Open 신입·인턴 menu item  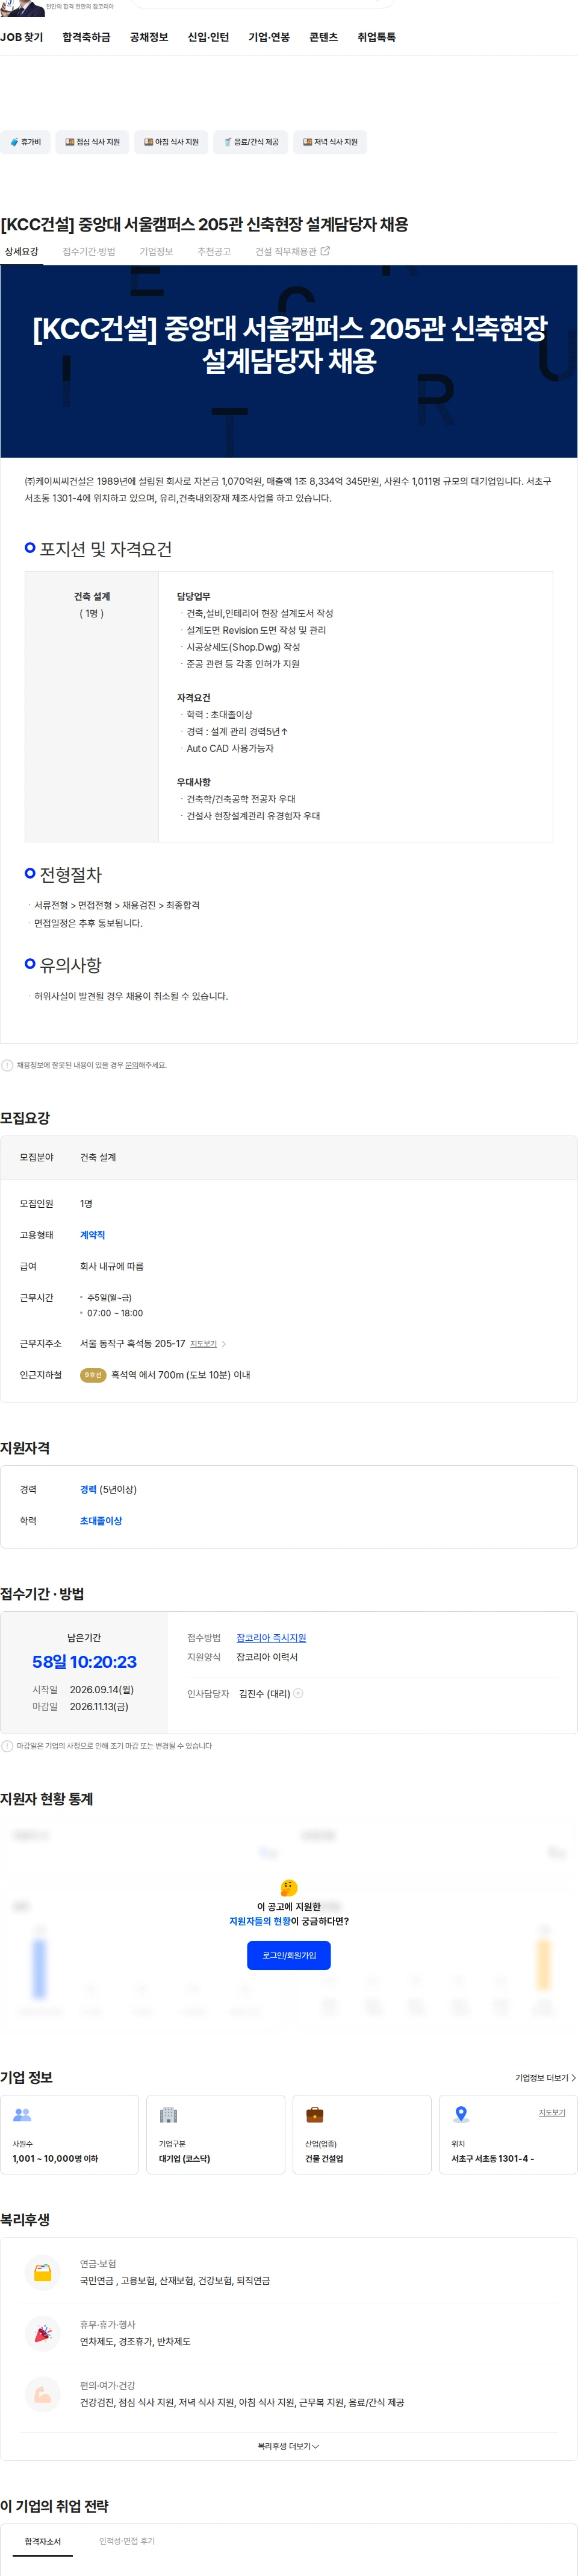[x=209, y=37]
